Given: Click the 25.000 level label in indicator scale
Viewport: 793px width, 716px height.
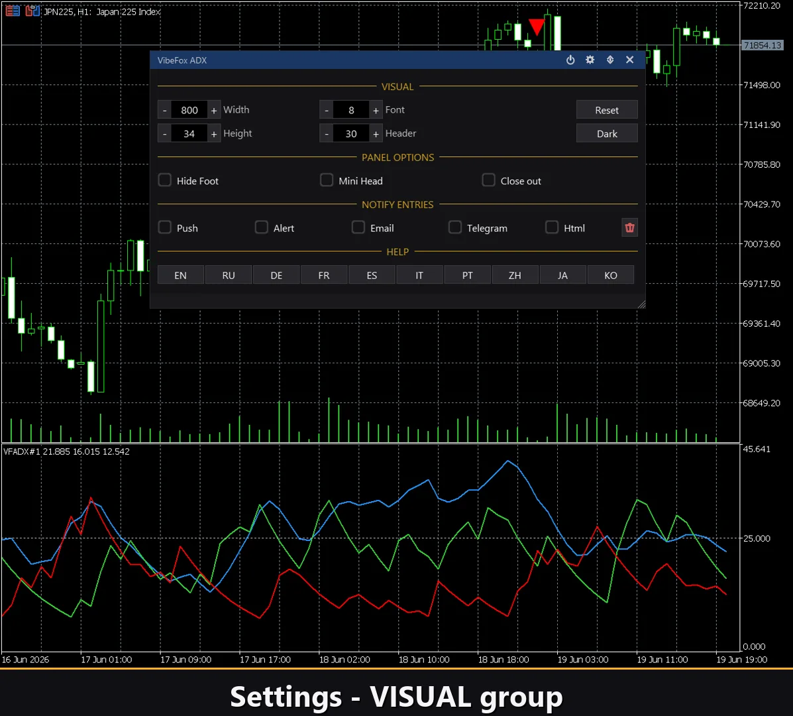Looking at the screenshot, I should pyautogui.click(x=757, y=538).
